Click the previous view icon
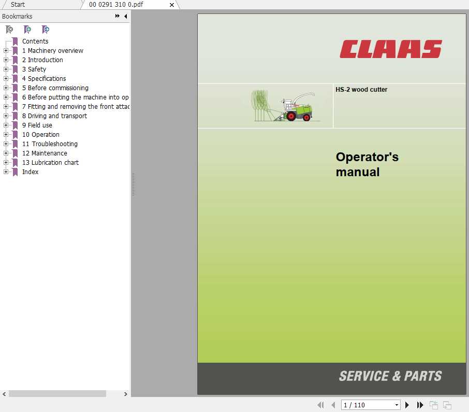Screen dimensions: 469x412 pos(433,405)
